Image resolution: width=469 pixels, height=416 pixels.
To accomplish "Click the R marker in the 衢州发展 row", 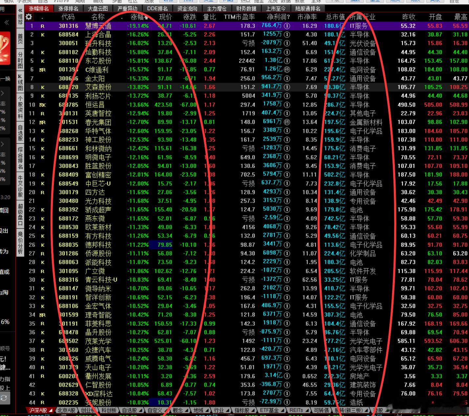I will [x=43, y=376].
